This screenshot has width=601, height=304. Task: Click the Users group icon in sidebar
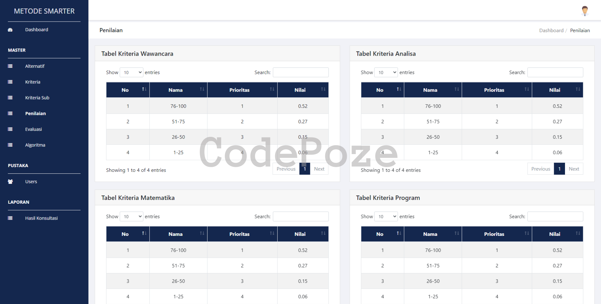pos(10,182)
